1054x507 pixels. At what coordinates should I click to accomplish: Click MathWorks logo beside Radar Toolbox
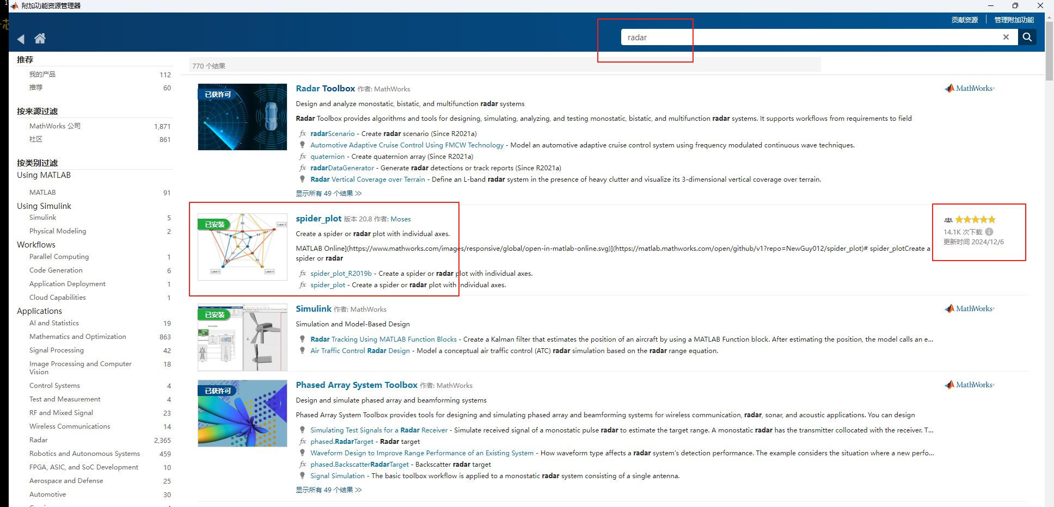coord(970,88)
